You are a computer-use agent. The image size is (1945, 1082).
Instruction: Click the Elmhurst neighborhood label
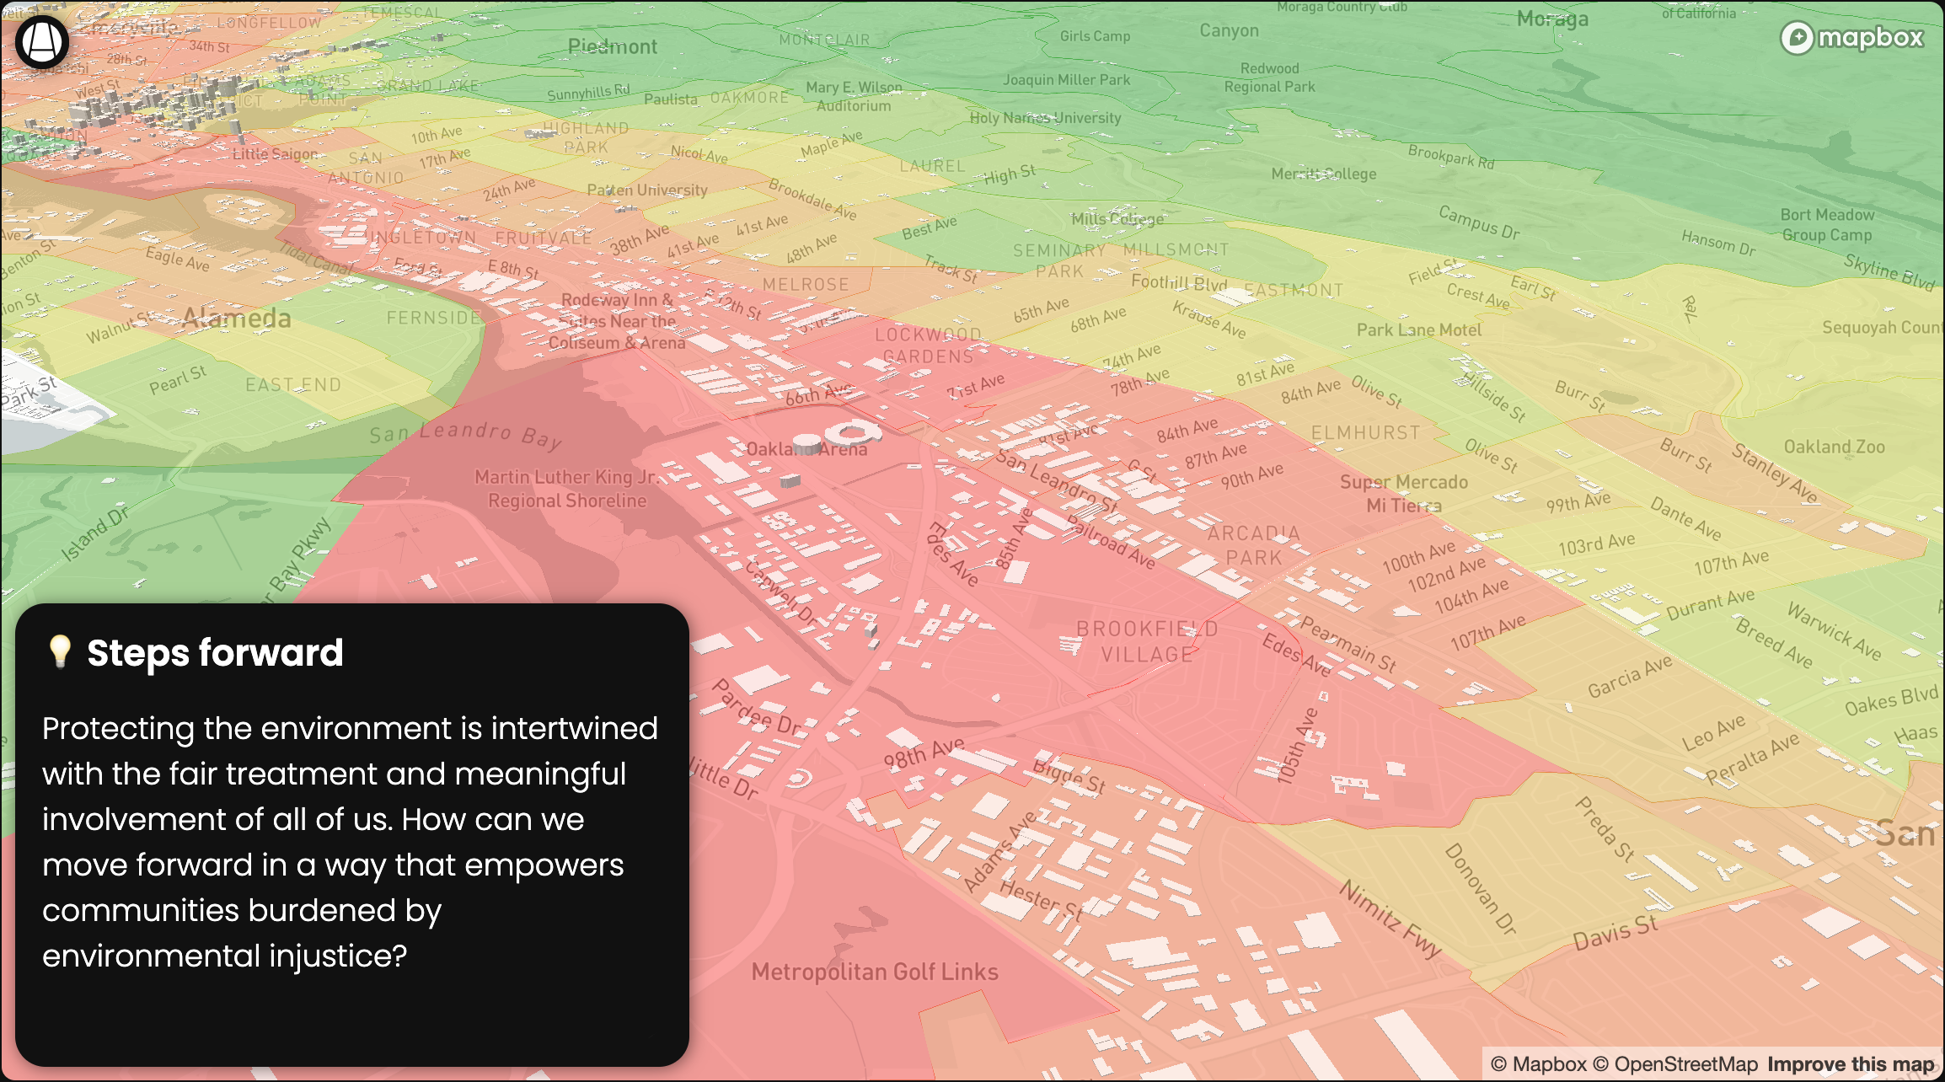coord(1365,432)
